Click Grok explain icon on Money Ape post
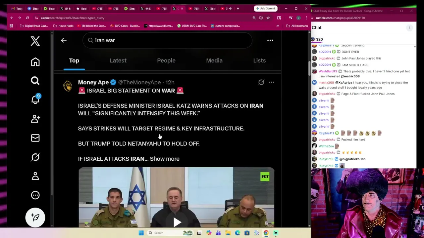The image size is (424, 238). tap(261, 82)
